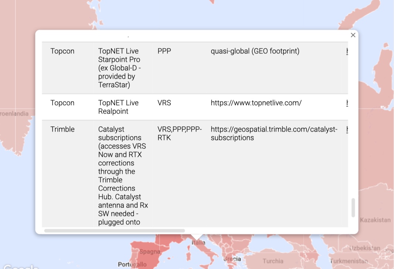Select the Trimble provider cell
The image size is (394, 269).
click(x=62, y=129)
